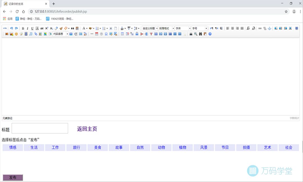Click the format painter brush icon

[61, 28]
